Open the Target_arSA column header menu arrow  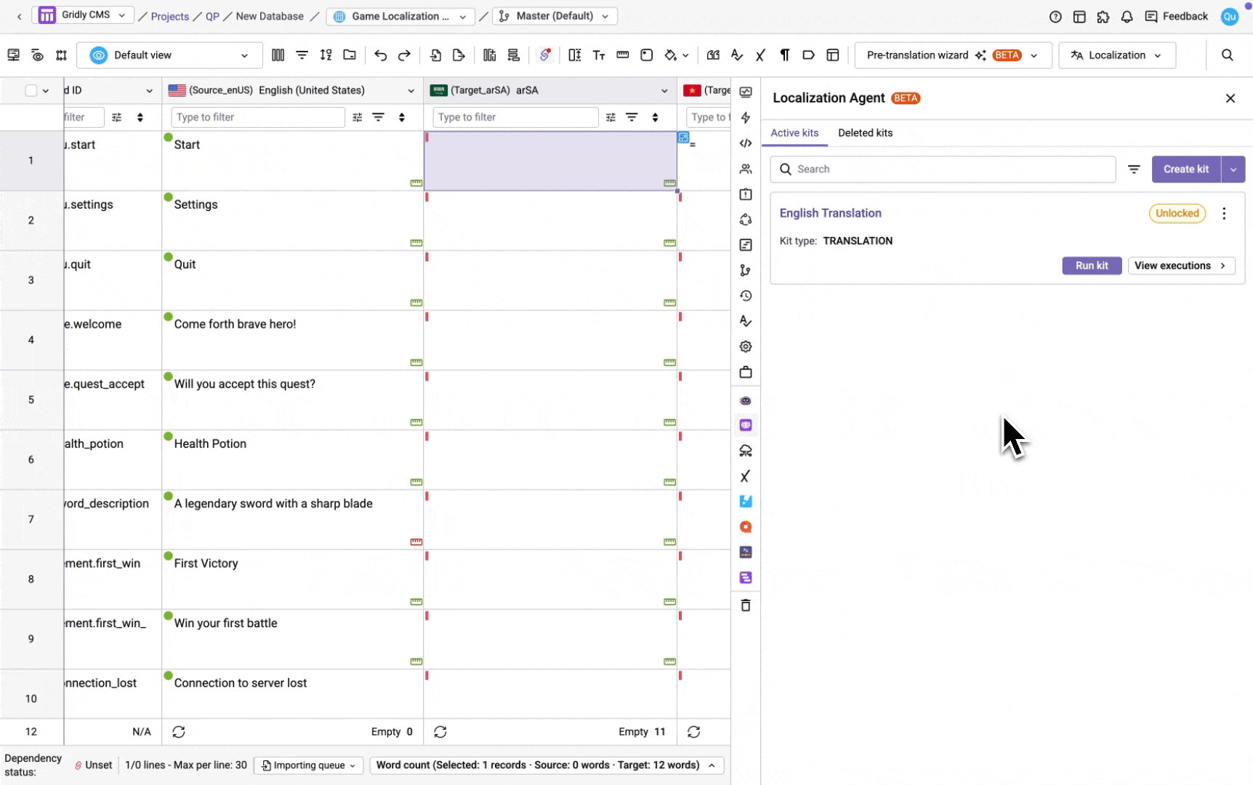click(x=664, y=91)
